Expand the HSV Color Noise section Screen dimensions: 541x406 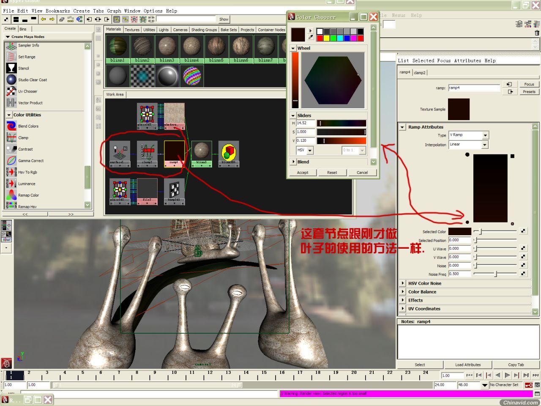click(x=403, y=283)
